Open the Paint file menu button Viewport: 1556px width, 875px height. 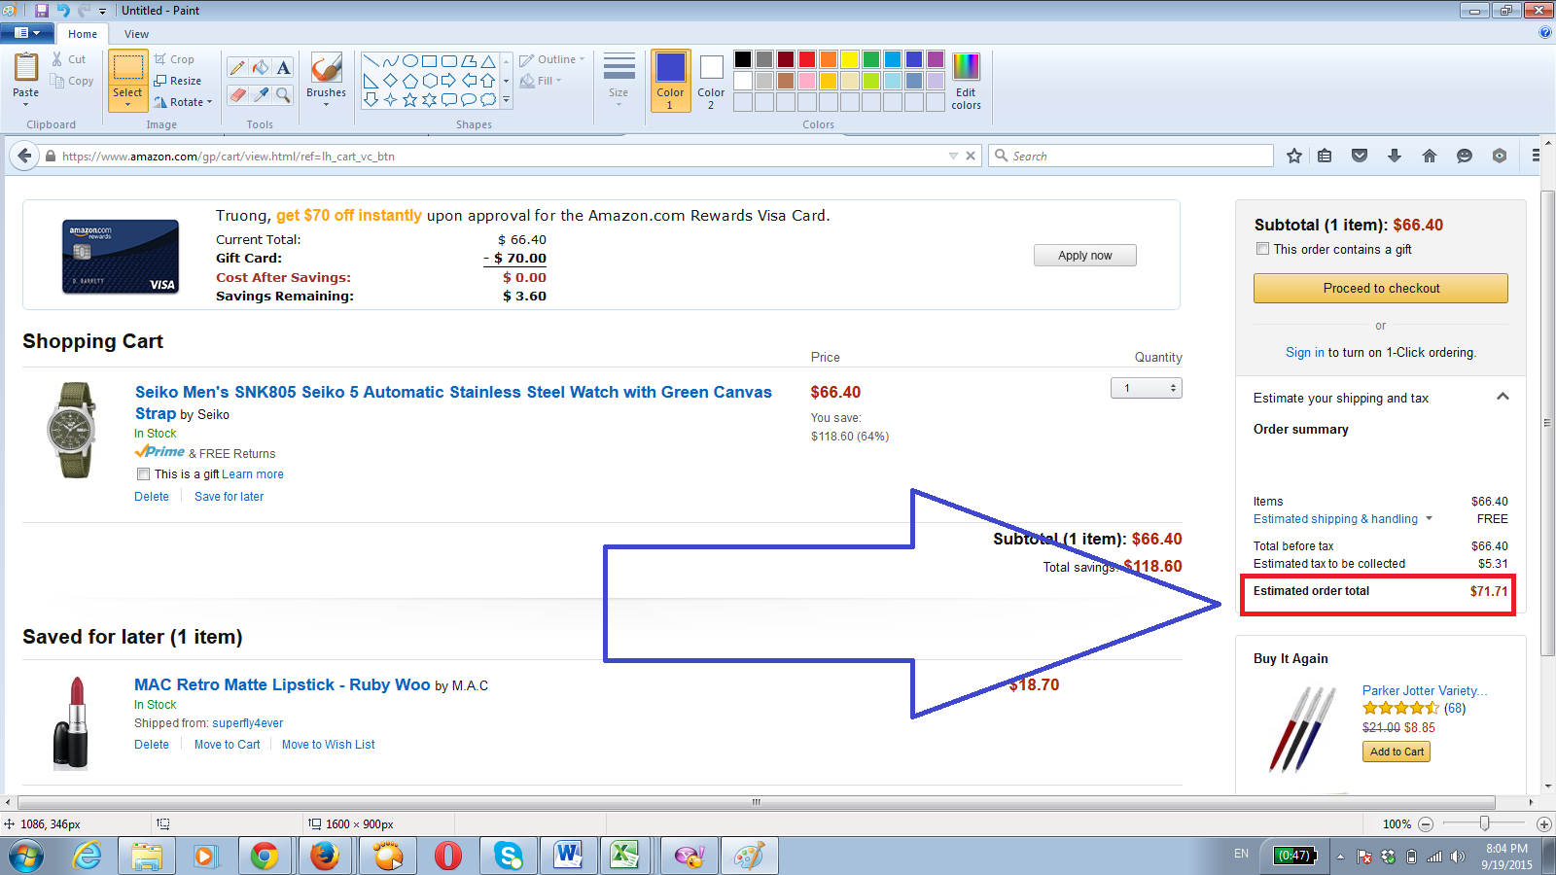(x=27, y=33)
